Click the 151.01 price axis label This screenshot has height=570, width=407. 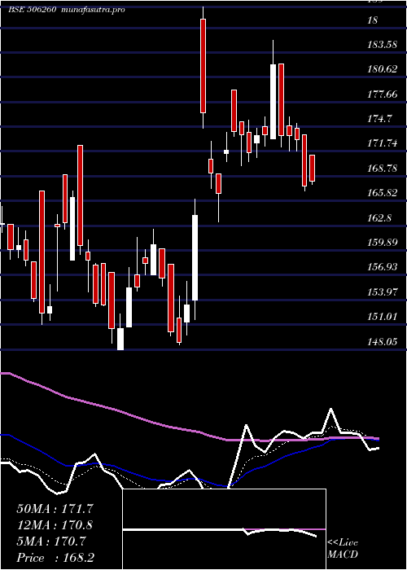pos(383,317)
